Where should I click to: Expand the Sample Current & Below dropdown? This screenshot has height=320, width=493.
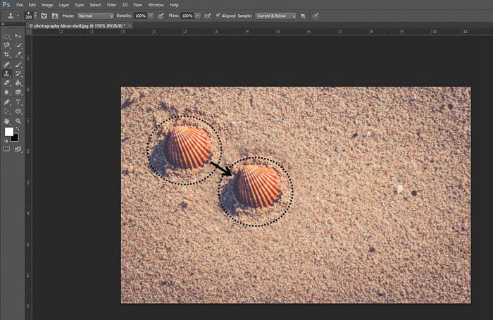[276, 16]
